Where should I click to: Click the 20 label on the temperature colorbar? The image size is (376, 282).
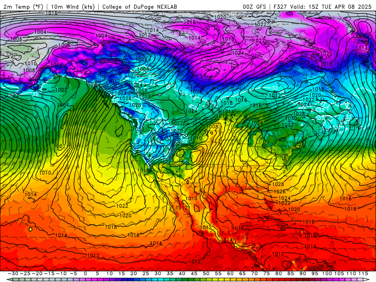click(x=133, y=274)
